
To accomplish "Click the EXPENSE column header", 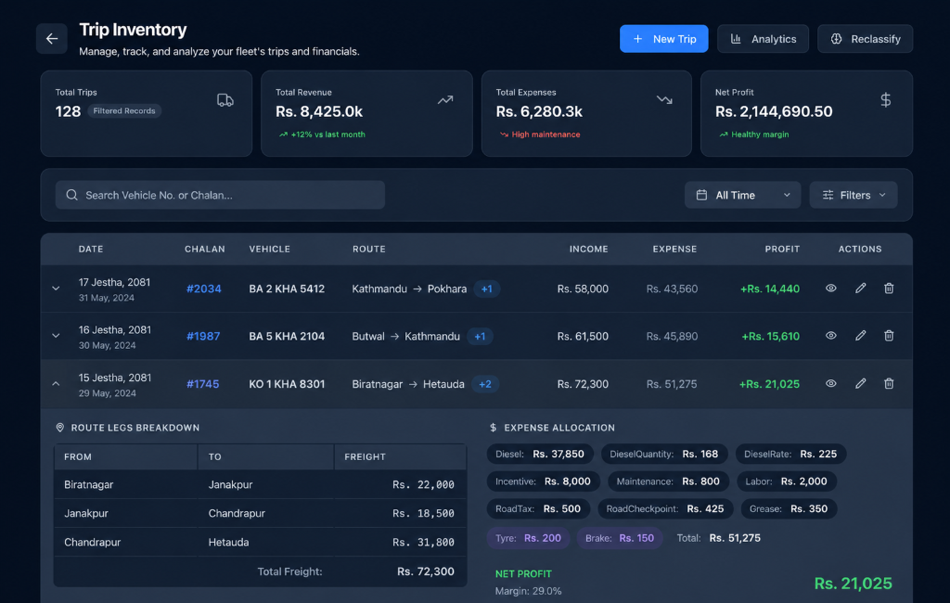I will [x=674, y=249].
